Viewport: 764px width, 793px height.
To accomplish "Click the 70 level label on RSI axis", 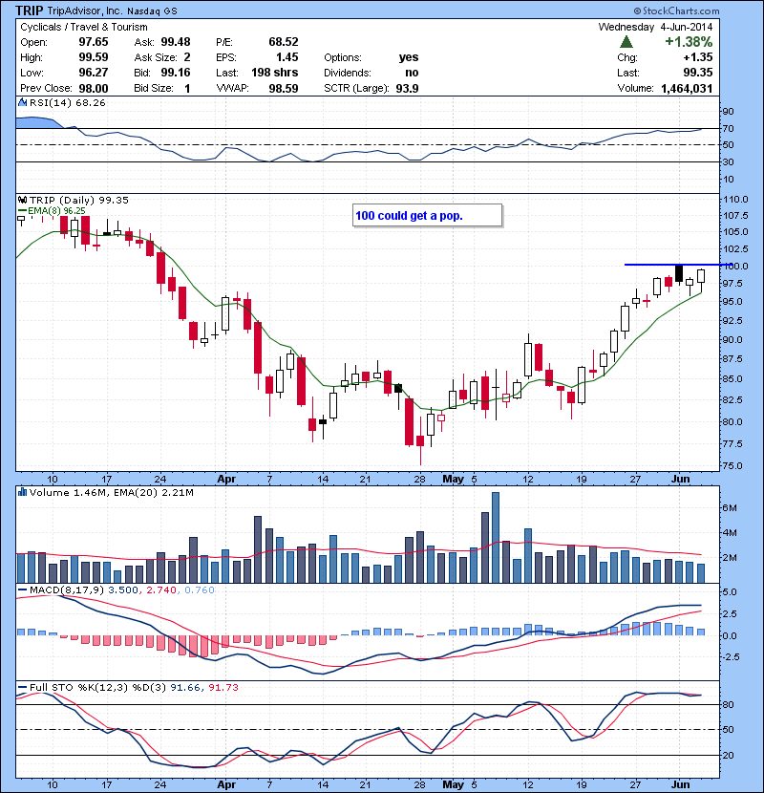I will (x=729, y=128).
